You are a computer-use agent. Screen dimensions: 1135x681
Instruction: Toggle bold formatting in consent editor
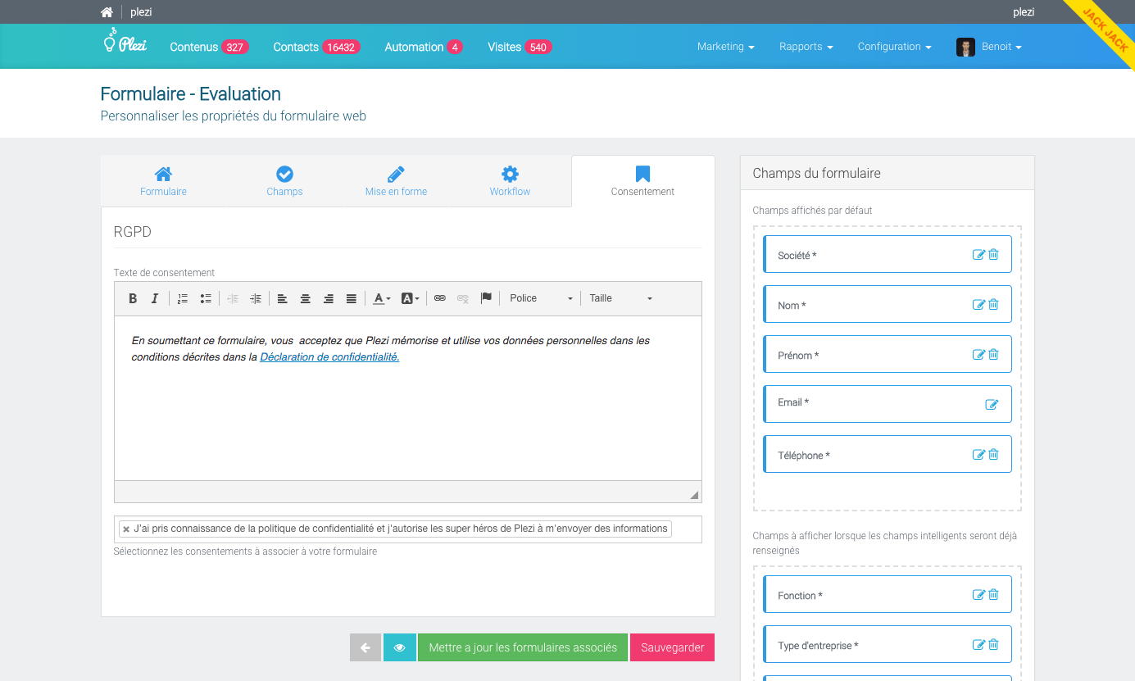click(x=133, y=298)
